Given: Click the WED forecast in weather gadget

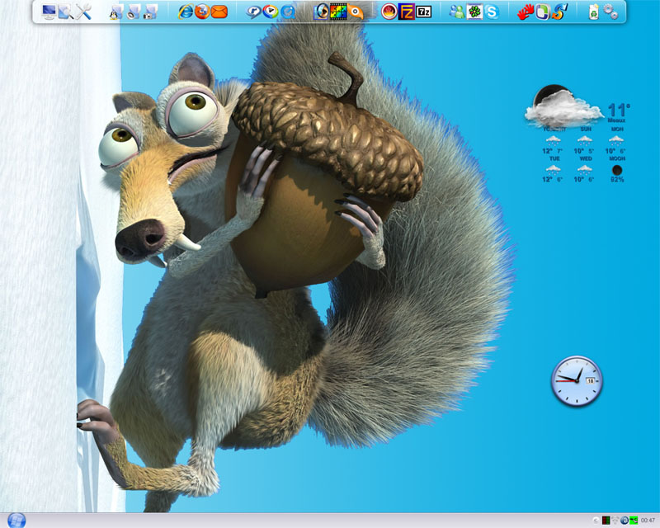Looking at the screenshot, I should (586, 169).
